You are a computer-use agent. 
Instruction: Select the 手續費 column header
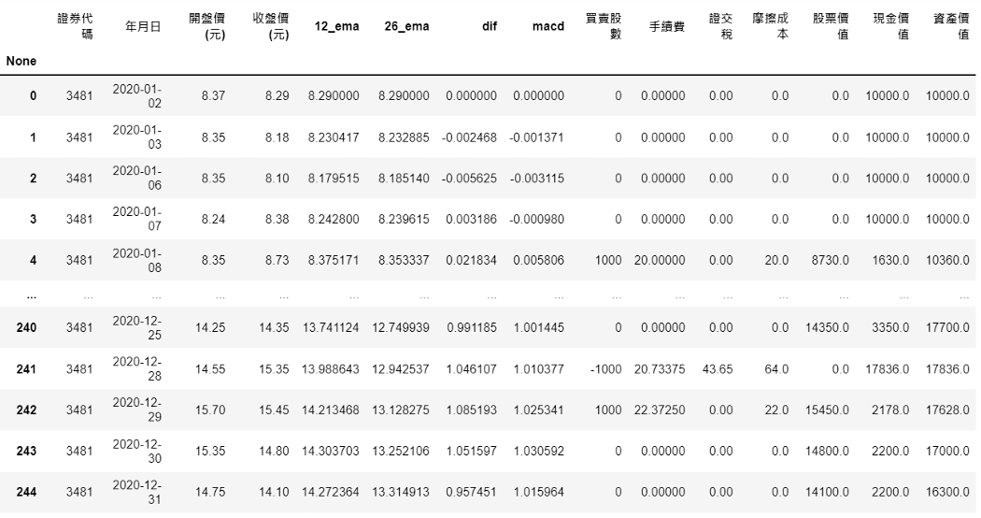pos(667,26)
